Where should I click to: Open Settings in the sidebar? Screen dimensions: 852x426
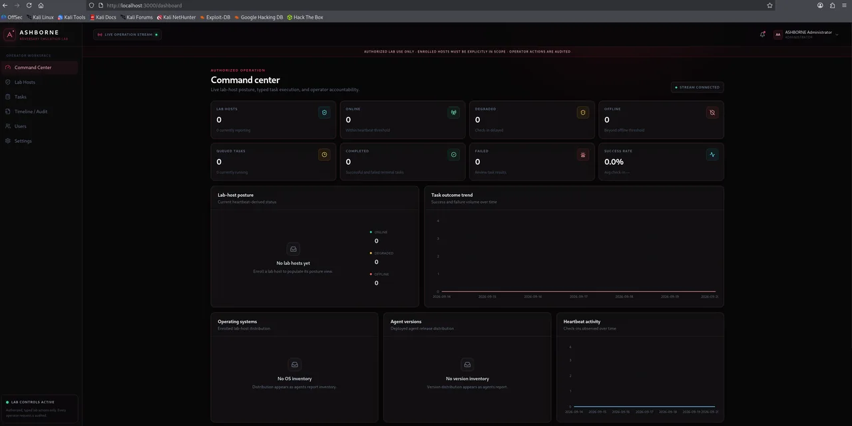click(x=40, y=141)
